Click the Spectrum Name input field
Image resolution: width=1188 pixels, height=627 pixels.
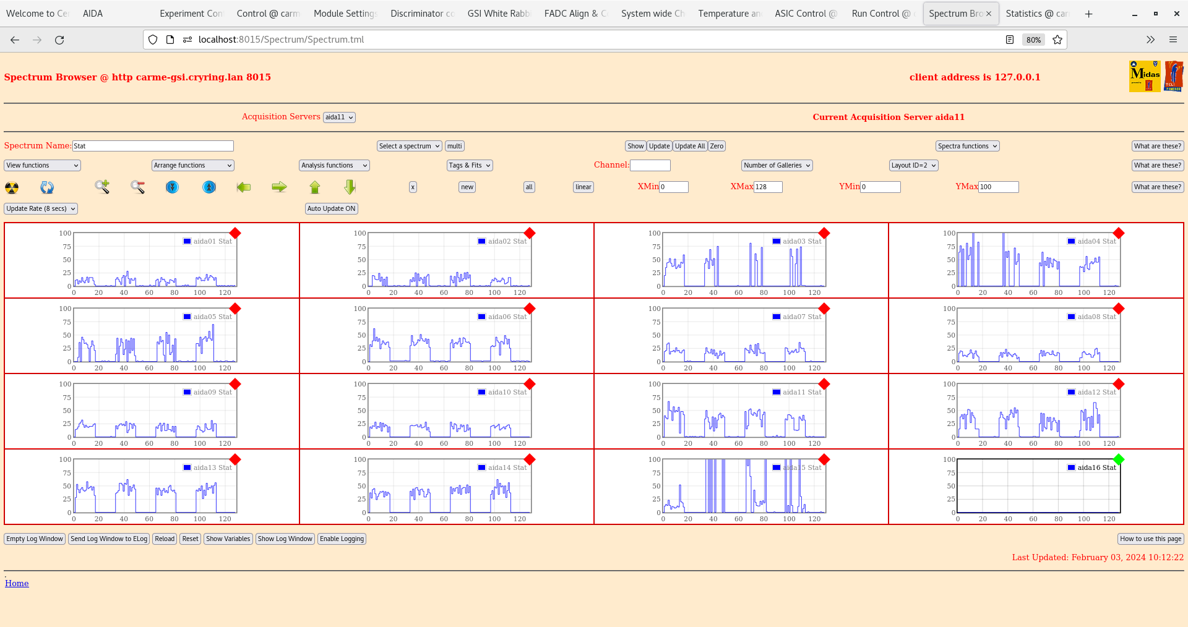(153, 146)
